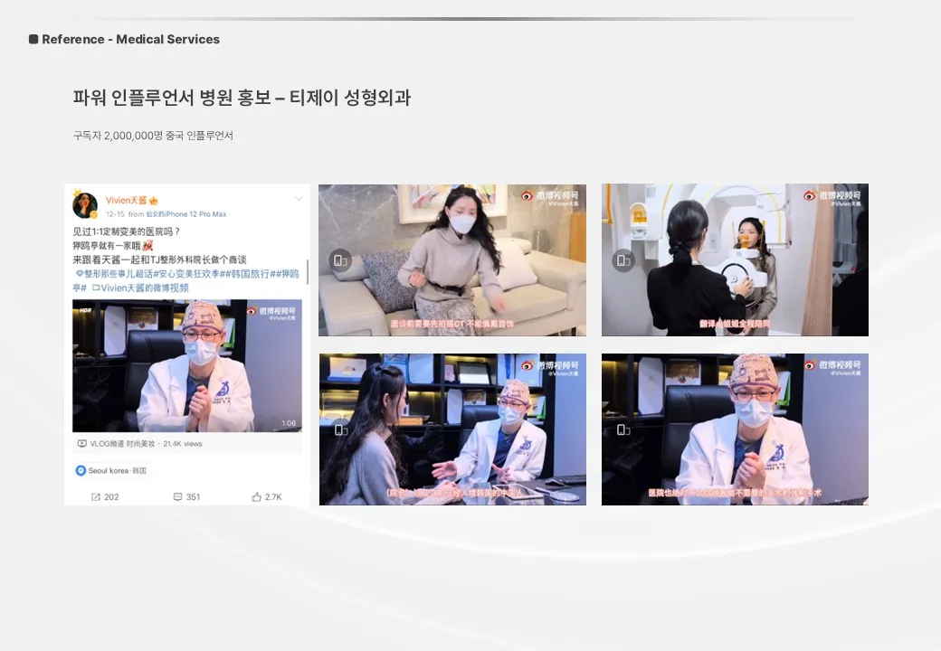941x651 pixels.
Task: Click the Vivien profile avatar picture
Action: tap(85, 205)
